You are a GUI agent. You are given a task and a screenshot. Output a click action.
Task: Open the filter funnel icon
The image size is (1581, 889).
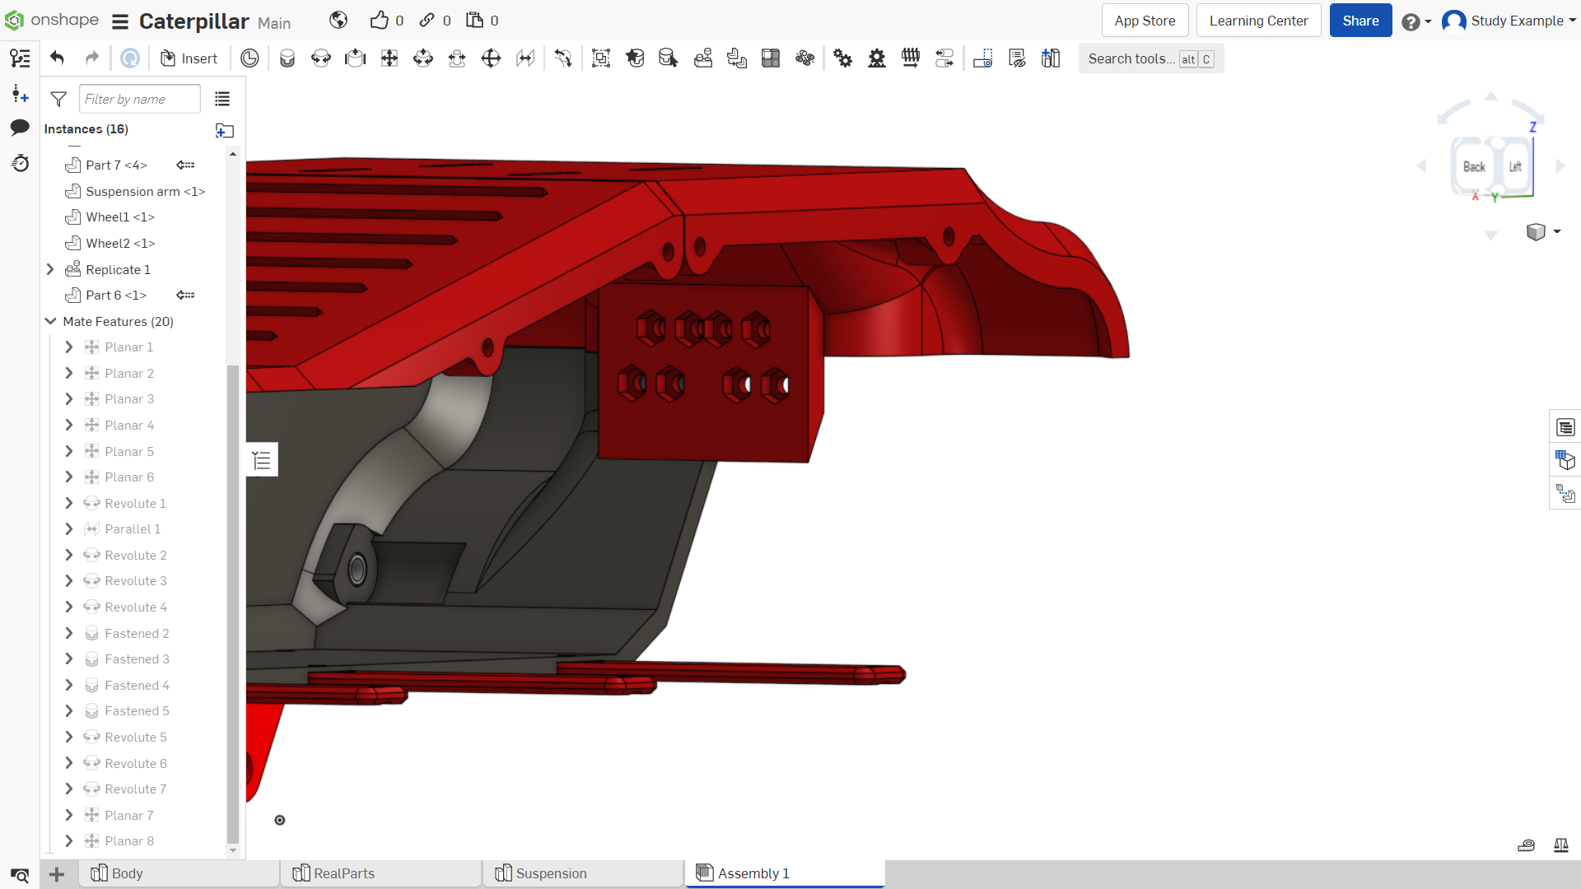tap(58, 99)
